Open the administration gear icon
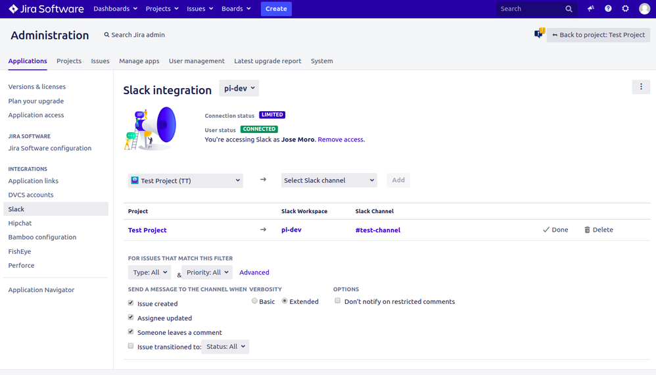Screen dimensions: 656x375 click(x=625, y=9)
